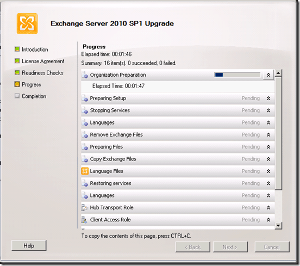Click the Copy Exchange Files icon
Viewport: 300px width, 266px height.
85,159
